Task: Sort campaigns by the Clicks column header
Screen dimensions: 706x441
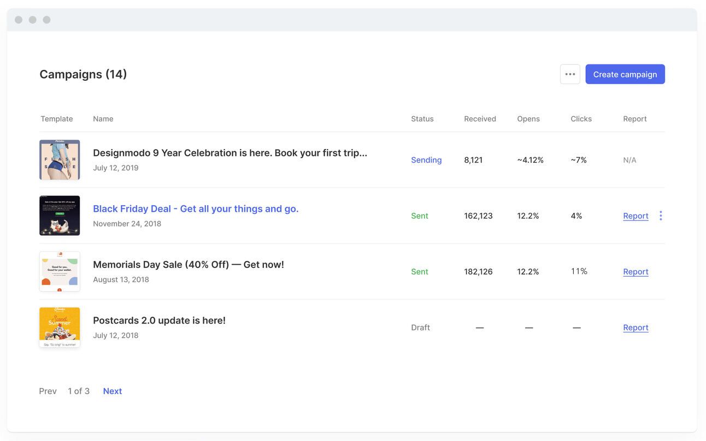Action: coord(581,118)
